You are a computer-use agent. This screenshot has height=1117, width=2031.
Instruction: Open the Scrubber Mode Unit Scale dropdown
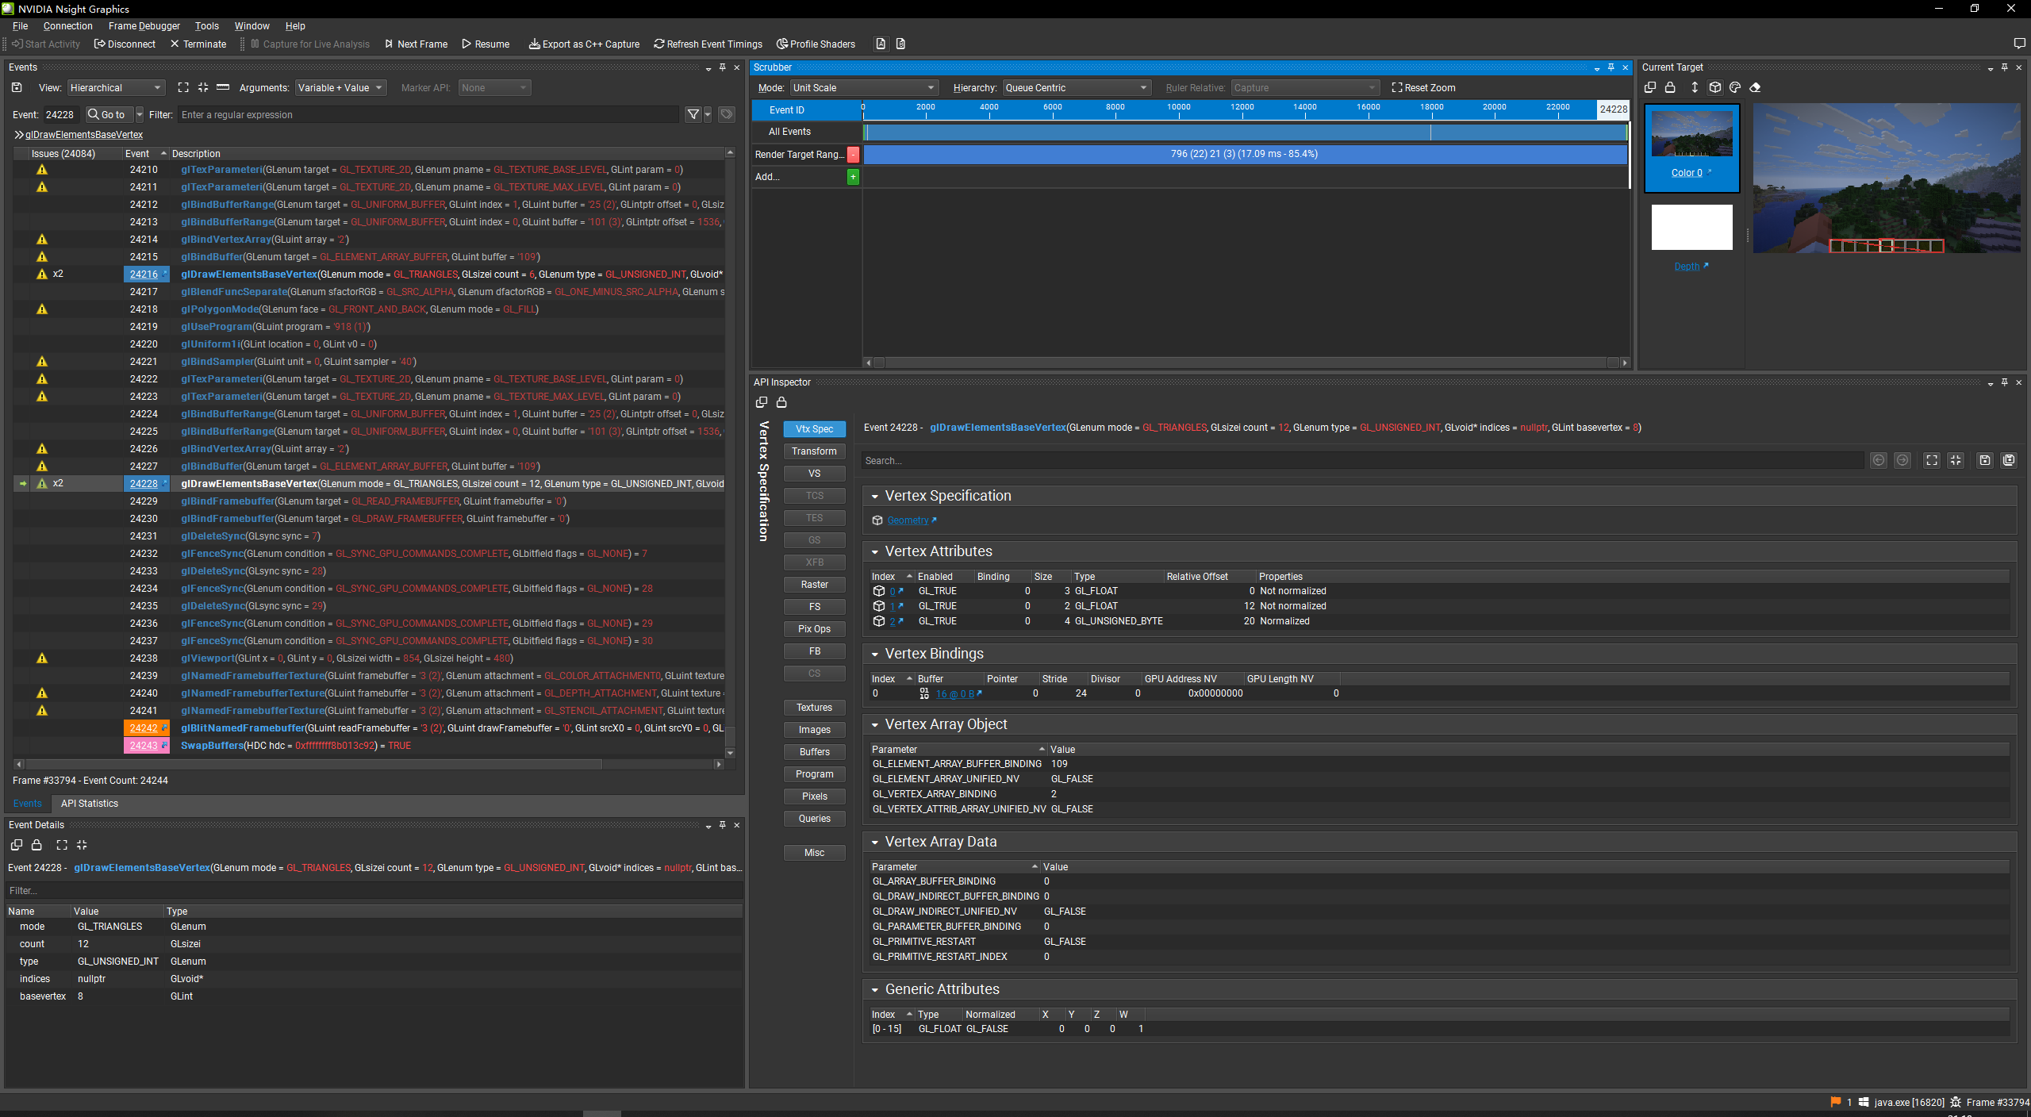click(x=863, y=88)
